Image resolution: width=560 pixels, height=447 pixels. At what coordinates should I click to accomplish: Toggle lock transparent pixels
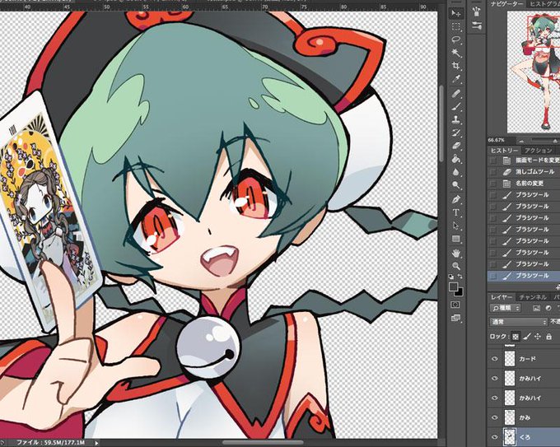pyautogui.click(x=516, y=337)
